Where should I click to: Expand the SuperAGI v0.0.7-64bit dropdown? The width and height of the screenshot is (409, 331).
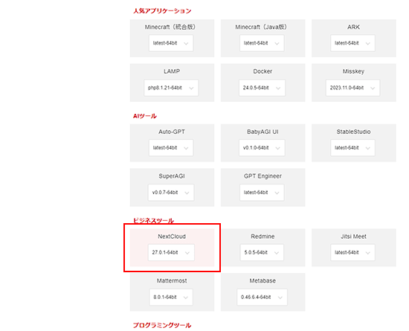pyautogui.click(x=171, y=192)
